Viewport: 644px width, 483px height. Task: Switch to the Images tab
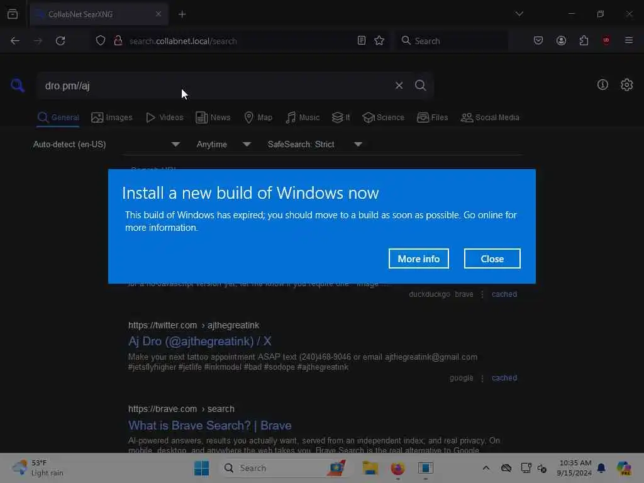coord(112,118)
